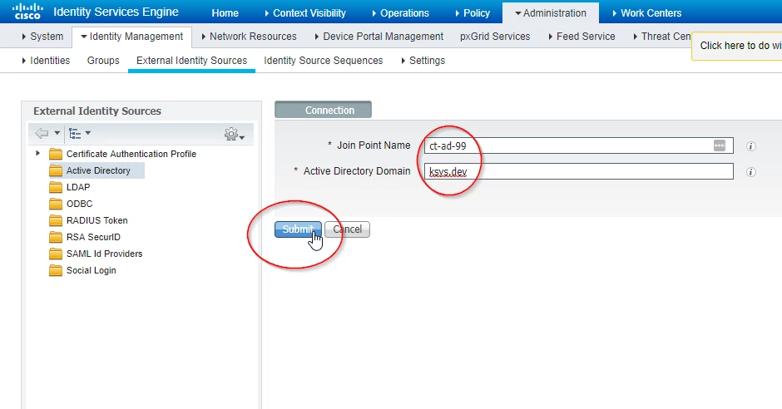Click the Cisco logo

tap(27, 11)
